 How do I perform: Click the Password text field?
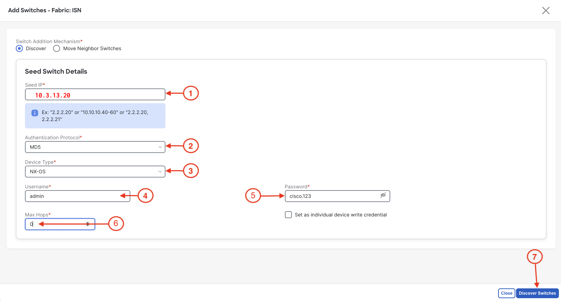[332, 196]
